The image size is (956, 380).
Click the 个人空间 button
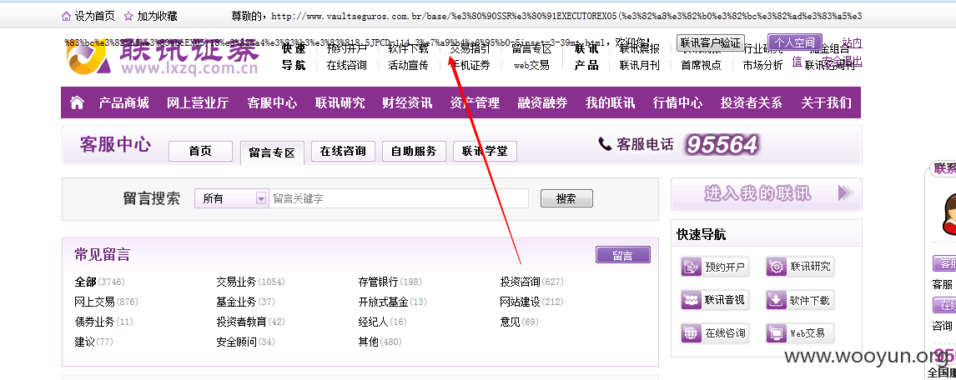(794, 42)
